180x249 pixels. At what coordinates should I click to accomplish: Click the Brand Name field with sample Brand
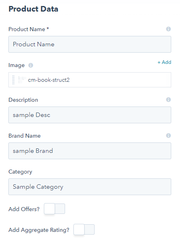(x=90, y=151)
